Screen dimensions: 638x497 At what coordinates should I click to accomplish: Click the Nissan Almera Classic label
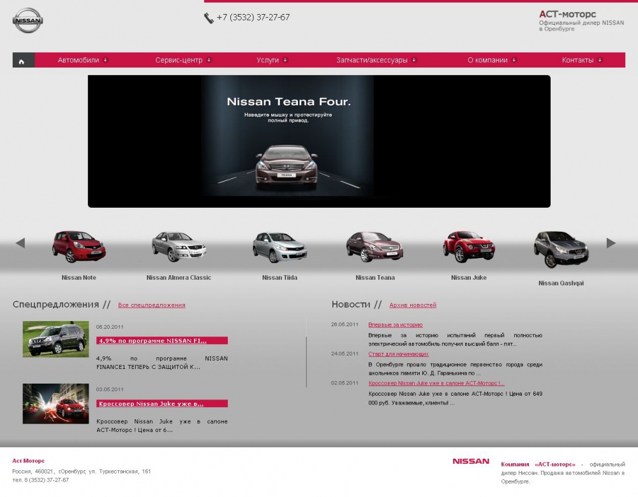click(179, 278)
